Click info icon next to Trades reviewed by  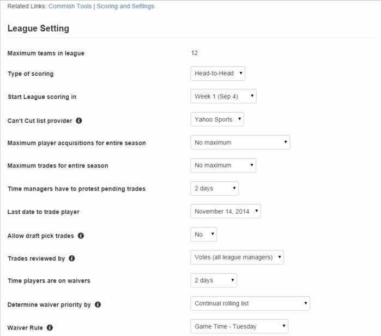(72, 259)
